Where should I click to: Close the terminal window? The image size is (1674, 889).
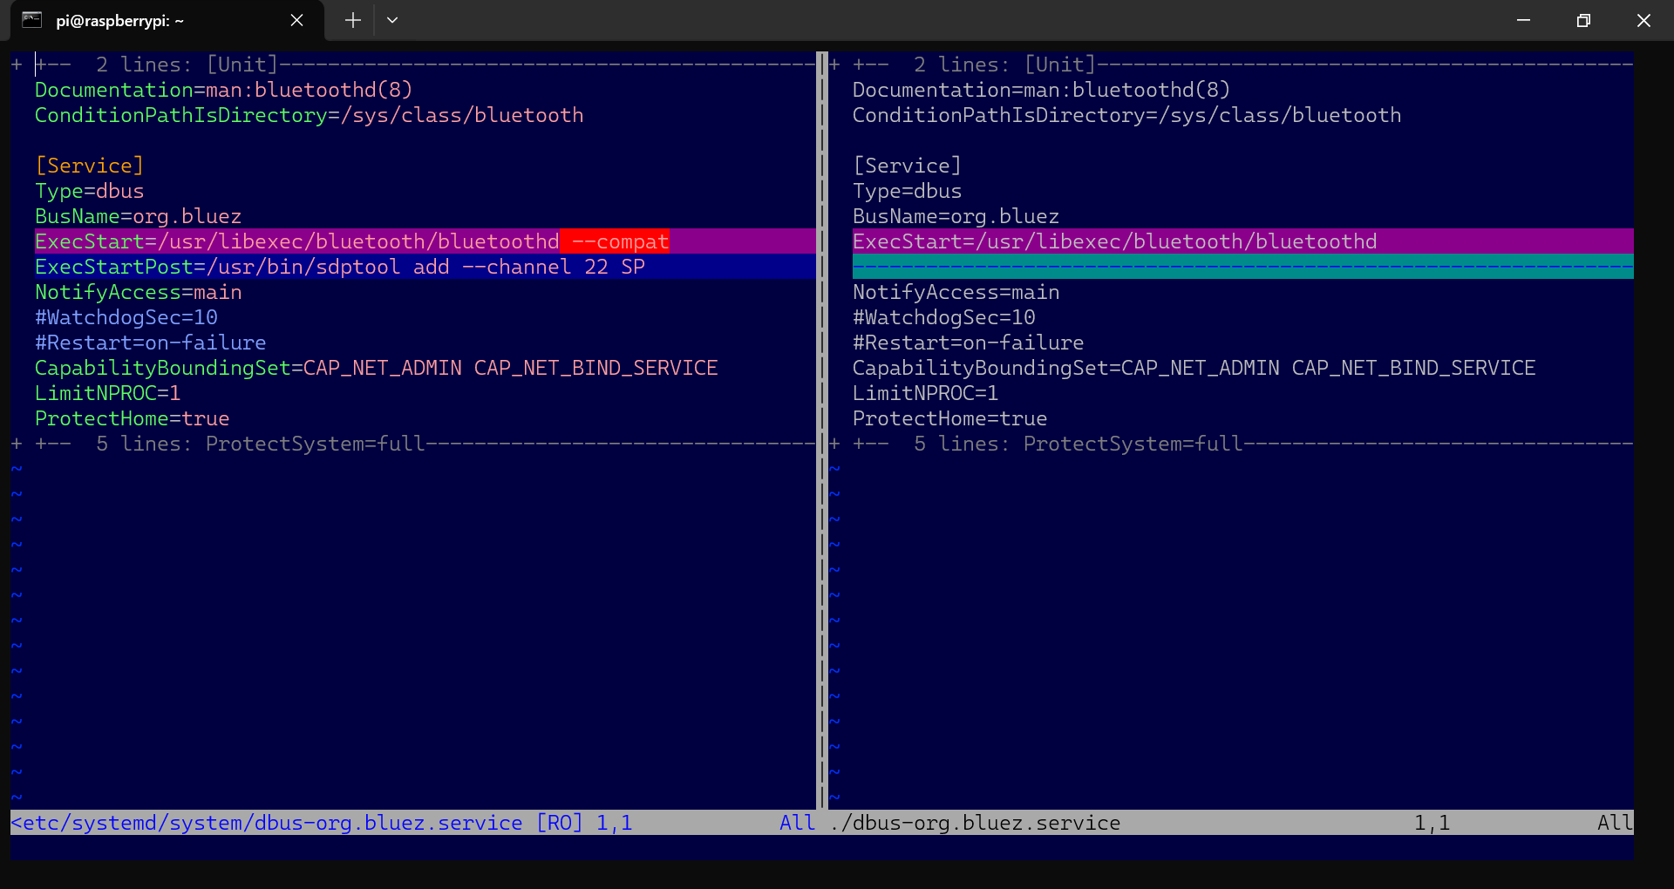(1643, 20)
